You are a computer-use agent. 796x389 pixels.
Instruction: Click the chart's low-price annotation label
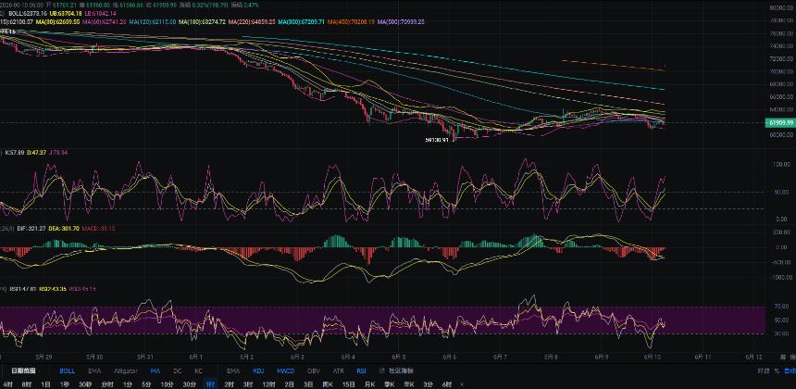click(x=436, y=138)
